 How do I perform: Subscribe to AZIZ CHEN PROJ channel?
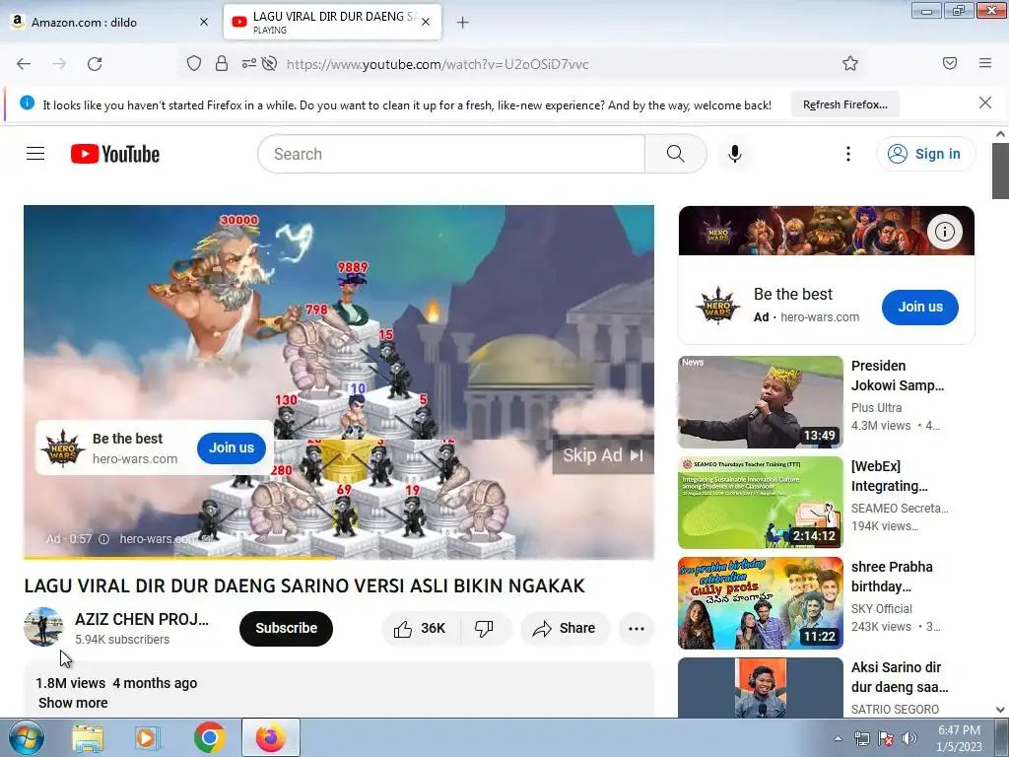[x=287, y=628]
